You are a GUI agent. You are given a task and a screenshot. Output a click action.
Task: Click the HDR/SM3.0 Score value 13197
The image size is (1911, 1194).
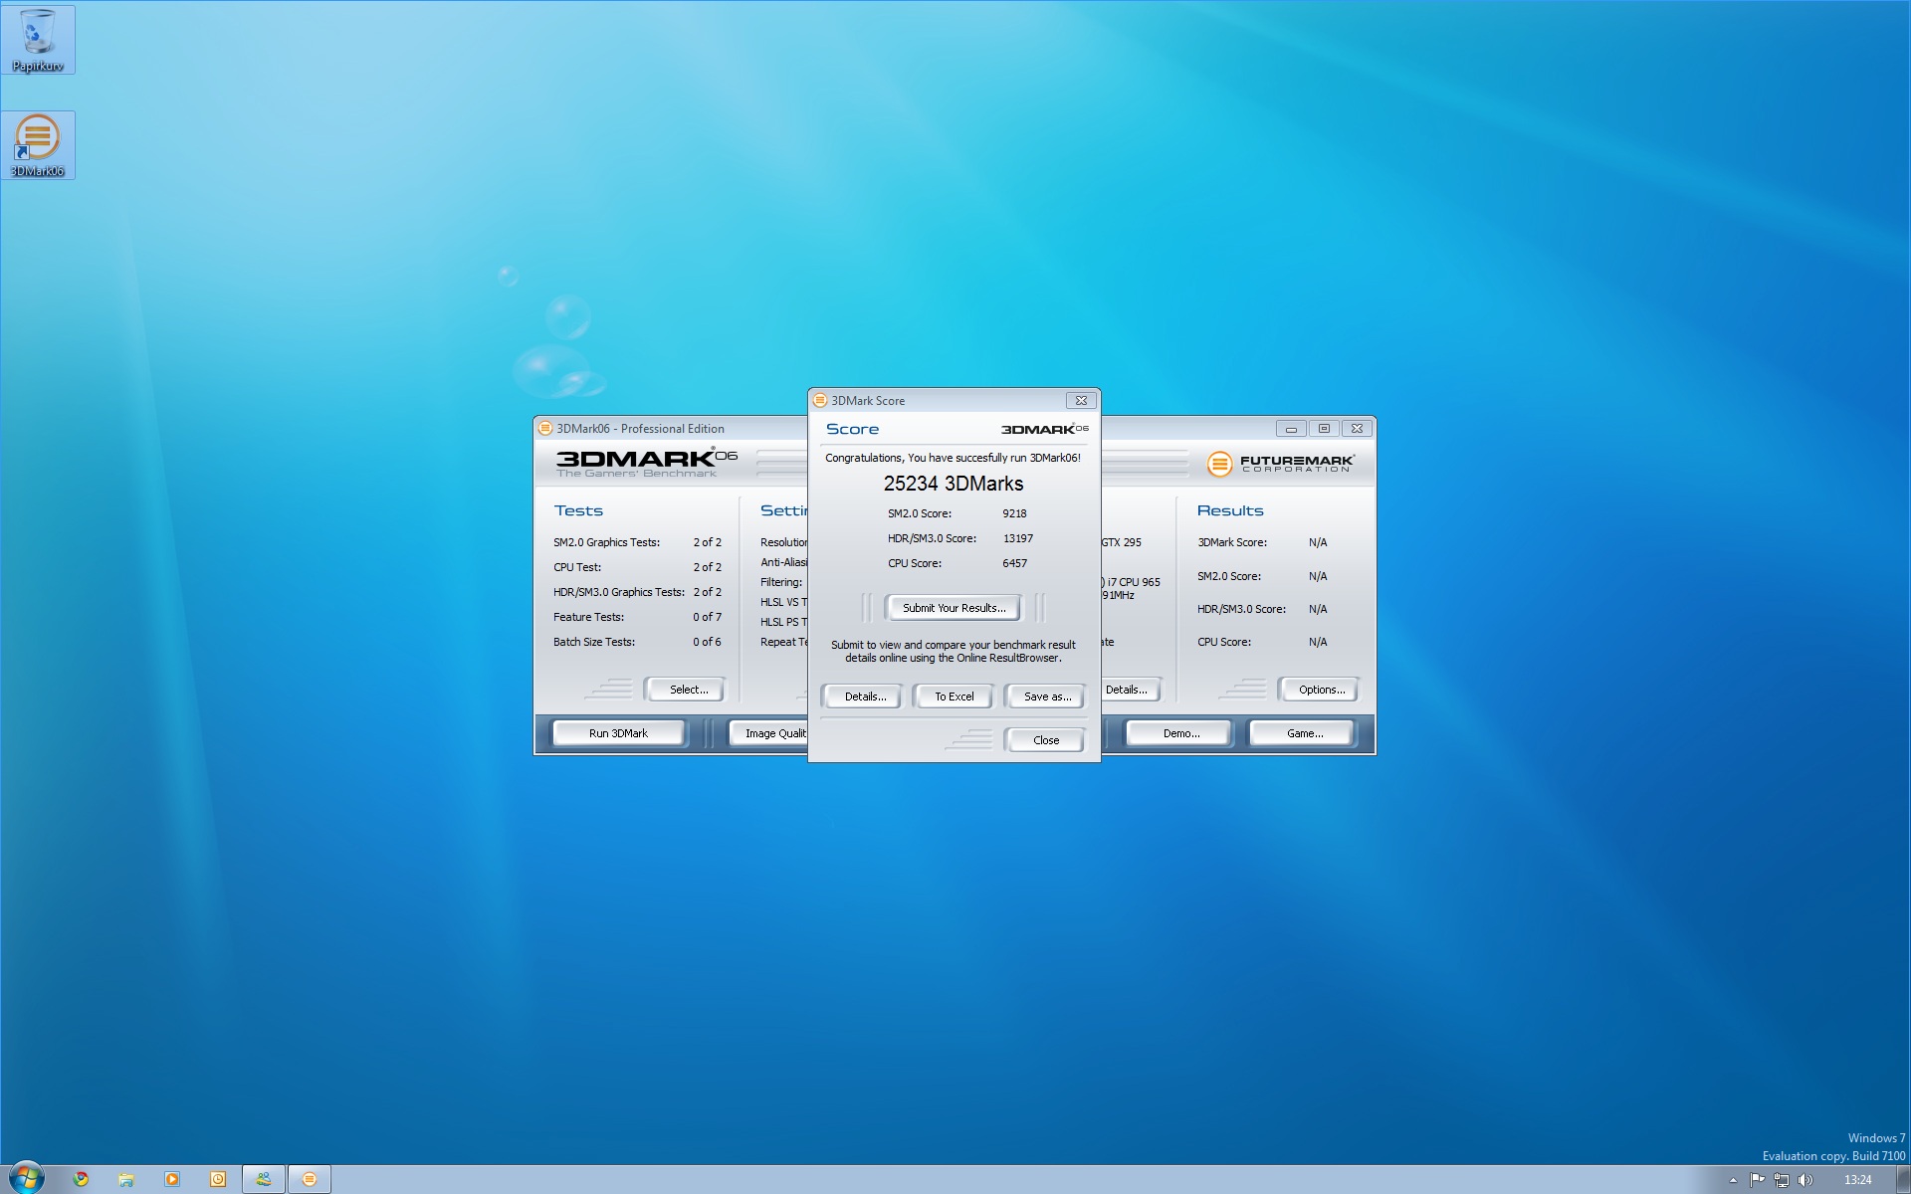coord(1017,538)
